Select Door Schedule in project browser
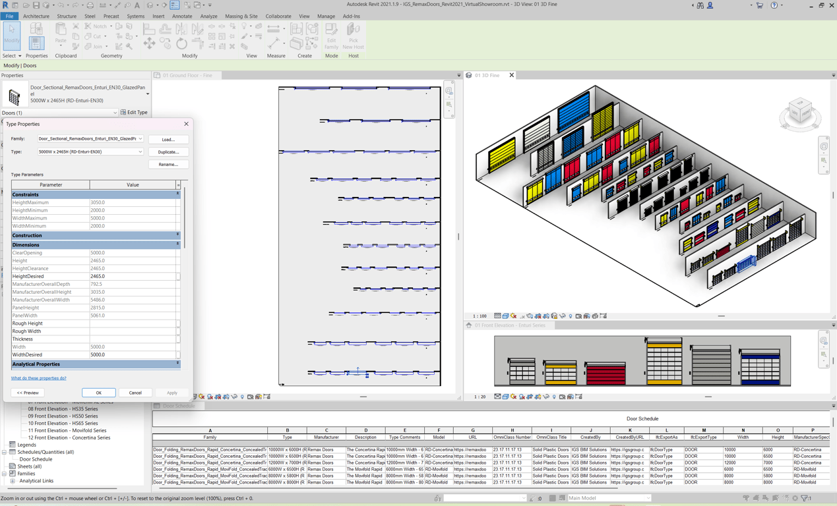 coord(36,459)
